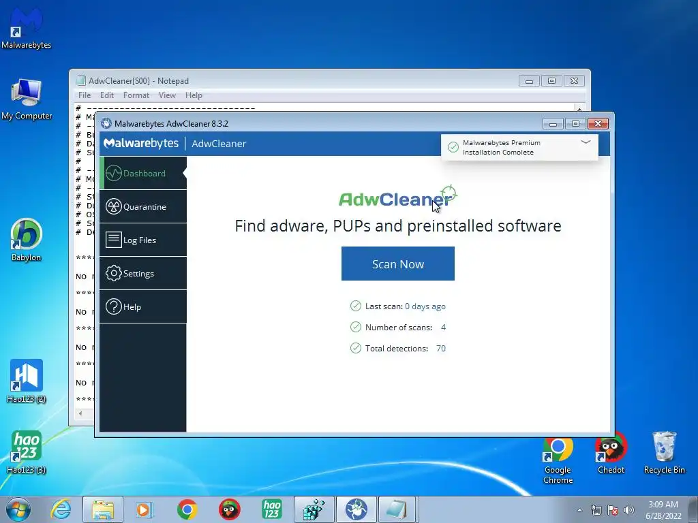Open AdwCleaner Settings
The image size is (698, 523).
pyautogui.click(x=143, y=274)
